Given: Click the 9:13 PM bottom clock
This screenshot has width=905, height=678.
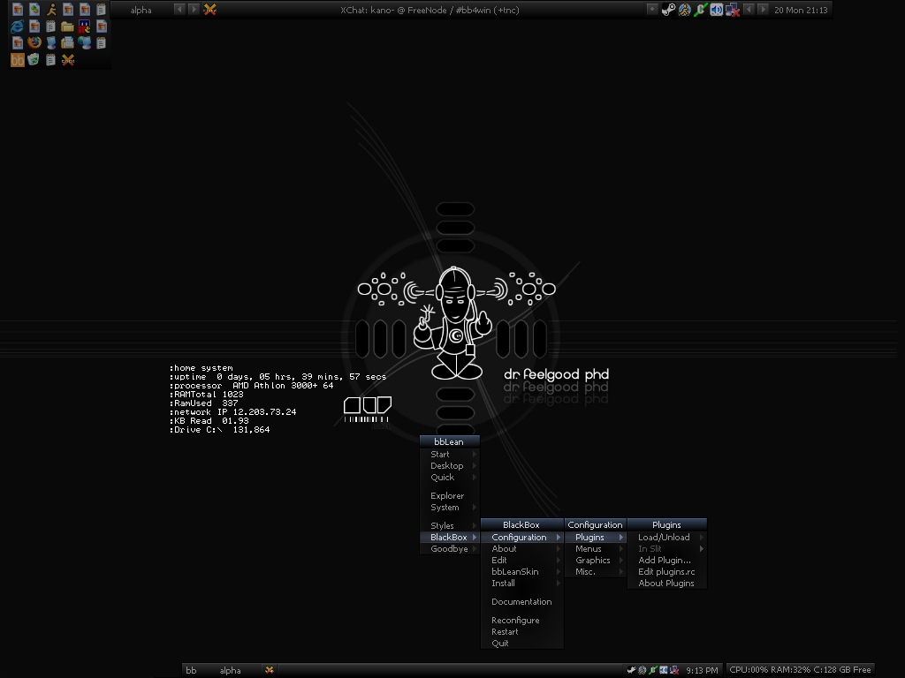Looking at the screenshot, I should point(702,670).
